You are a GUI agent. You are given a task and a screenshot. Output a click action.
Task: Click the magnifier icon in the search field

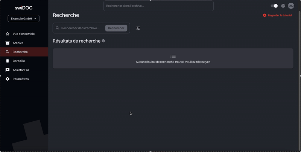(58, 28)
